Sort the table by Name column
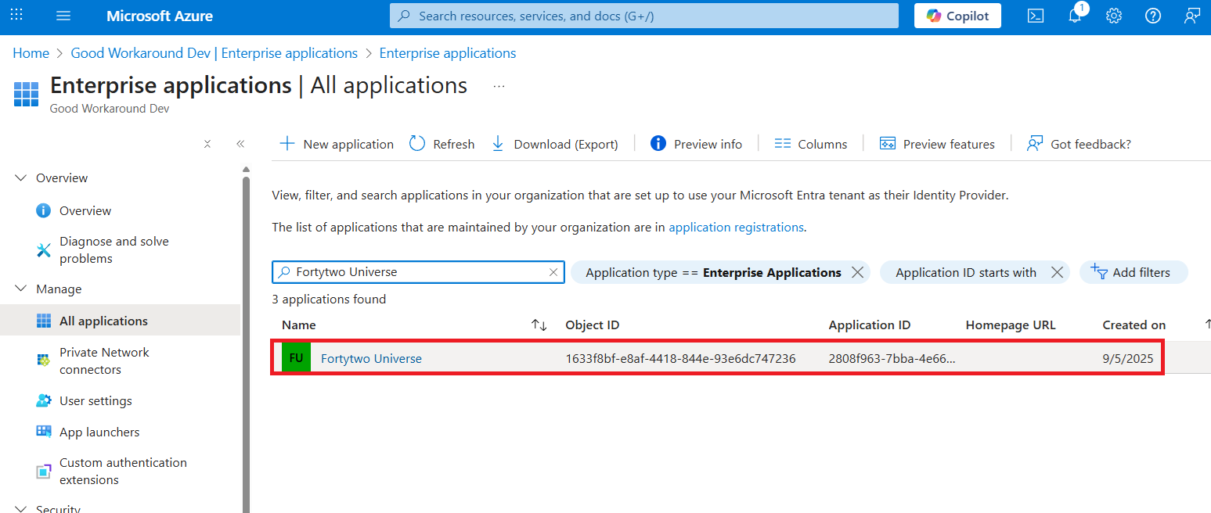 pos(539,325)
